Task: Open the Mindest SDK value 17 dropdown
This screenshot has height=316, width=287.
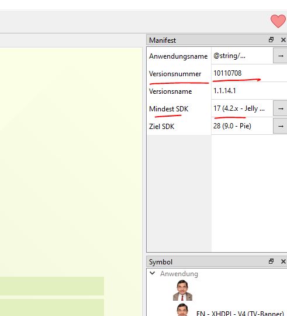Action: [x=242, y=108]
